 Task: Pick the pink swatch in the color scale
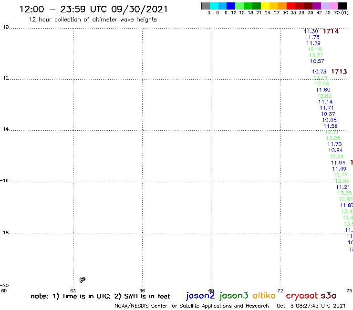click(x=333, y=6)
